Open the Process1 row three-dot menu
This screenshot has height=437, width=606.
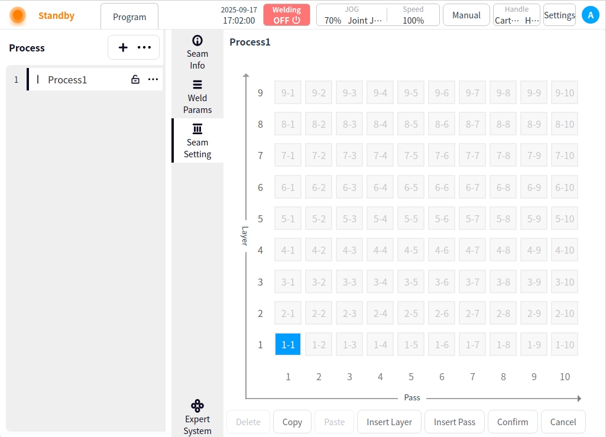tap(153, 79)
